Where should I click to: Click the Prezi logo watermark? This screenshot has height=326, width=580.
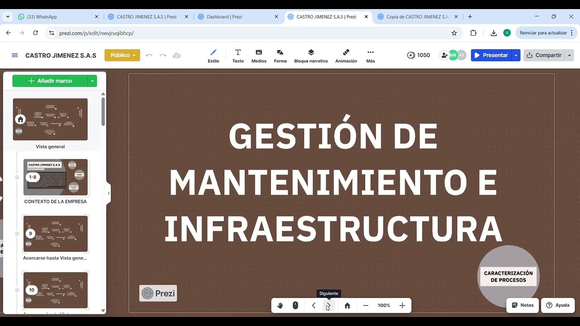[x=158, y=293]
